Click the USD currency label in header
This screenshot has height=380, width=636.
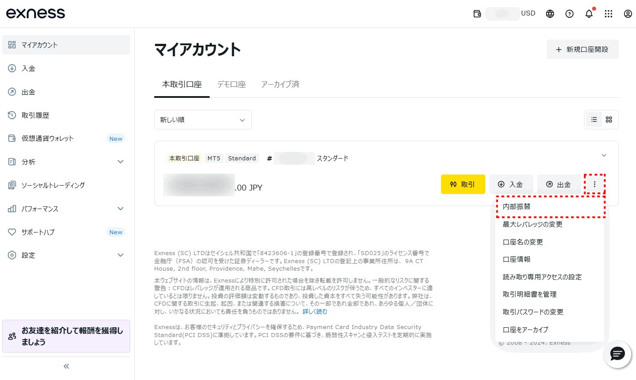coord(528,13)
